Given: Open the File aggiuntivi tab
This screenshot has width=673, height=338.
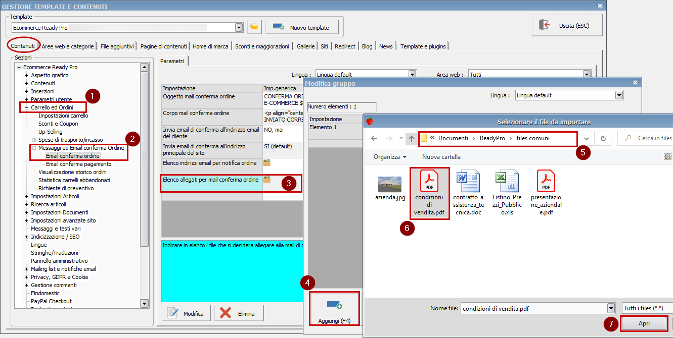Looking at the screenshot, I should coord(117,46).
